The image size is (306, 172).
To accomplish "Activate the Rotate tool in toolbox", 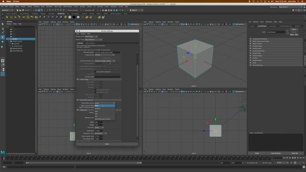I will [x=2, y=42].
